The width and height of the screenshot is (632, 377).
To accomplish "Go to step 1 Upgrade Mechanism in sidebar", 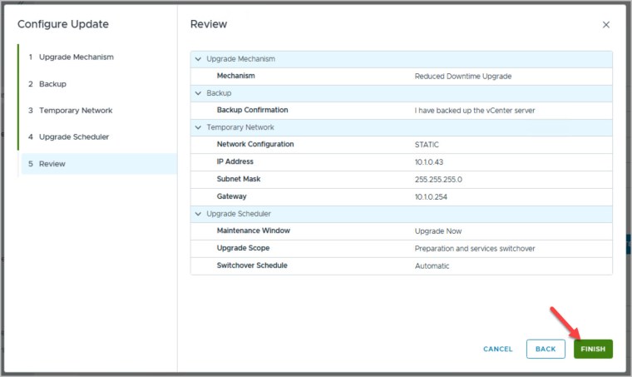I will click(76, 57).
